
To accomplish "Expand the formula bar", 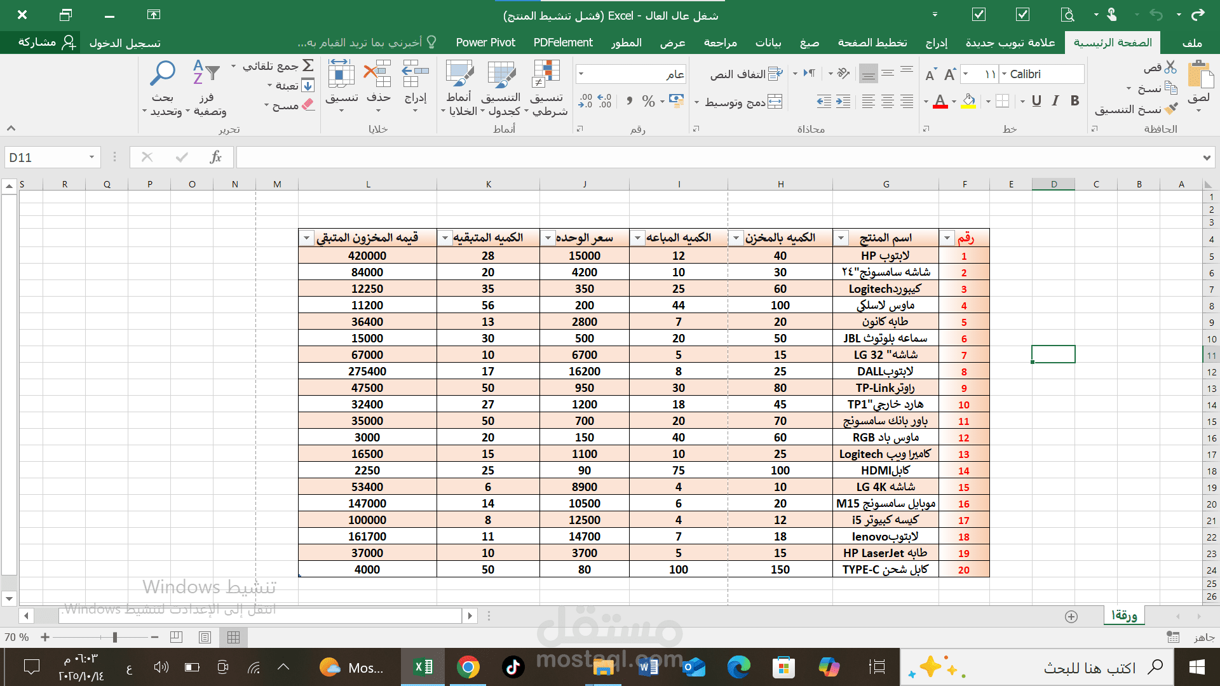I will point(1207,158).
